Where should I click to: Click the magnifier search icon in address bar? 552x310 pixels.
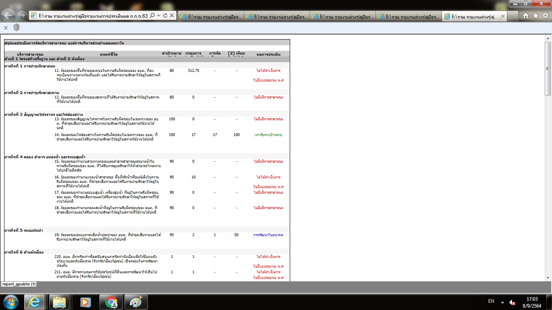(x=152, y=16)
